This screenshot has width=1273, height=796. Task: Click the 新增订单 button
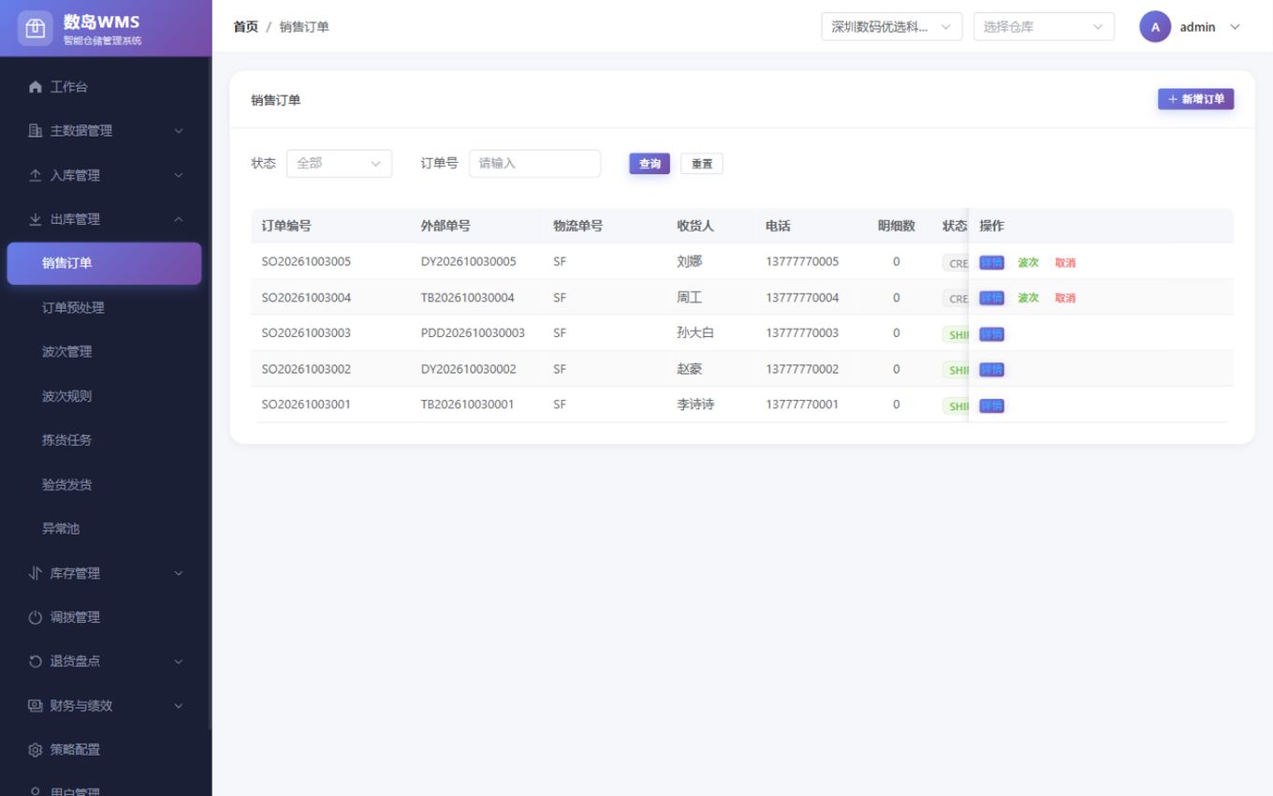pyautogui.click(x=1195, y=99)
